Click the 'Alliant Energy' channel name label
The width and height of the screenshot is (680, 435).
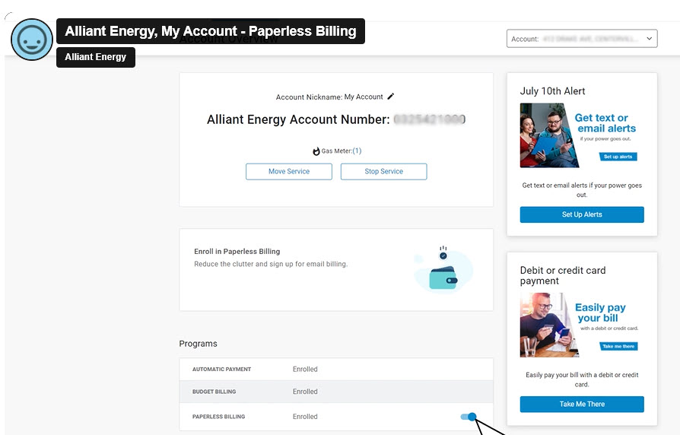point(96,57)
